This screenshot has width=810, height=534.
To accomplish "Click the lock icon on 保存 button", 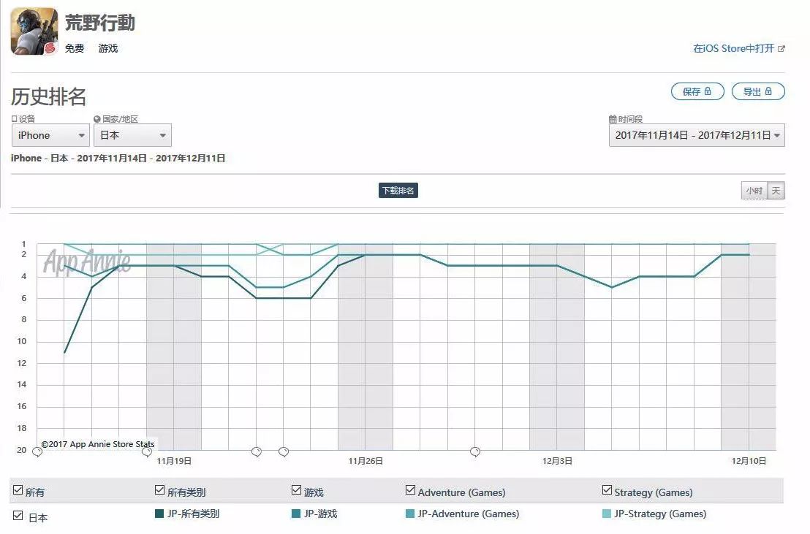I will click(708, 91).
